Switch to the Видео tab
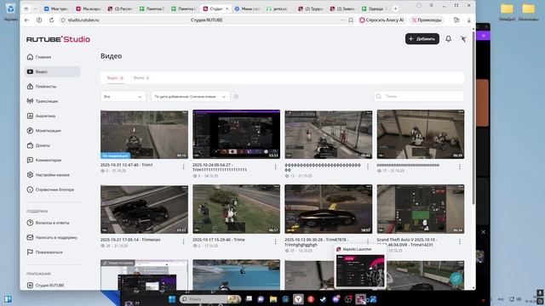 coord(115,78)
